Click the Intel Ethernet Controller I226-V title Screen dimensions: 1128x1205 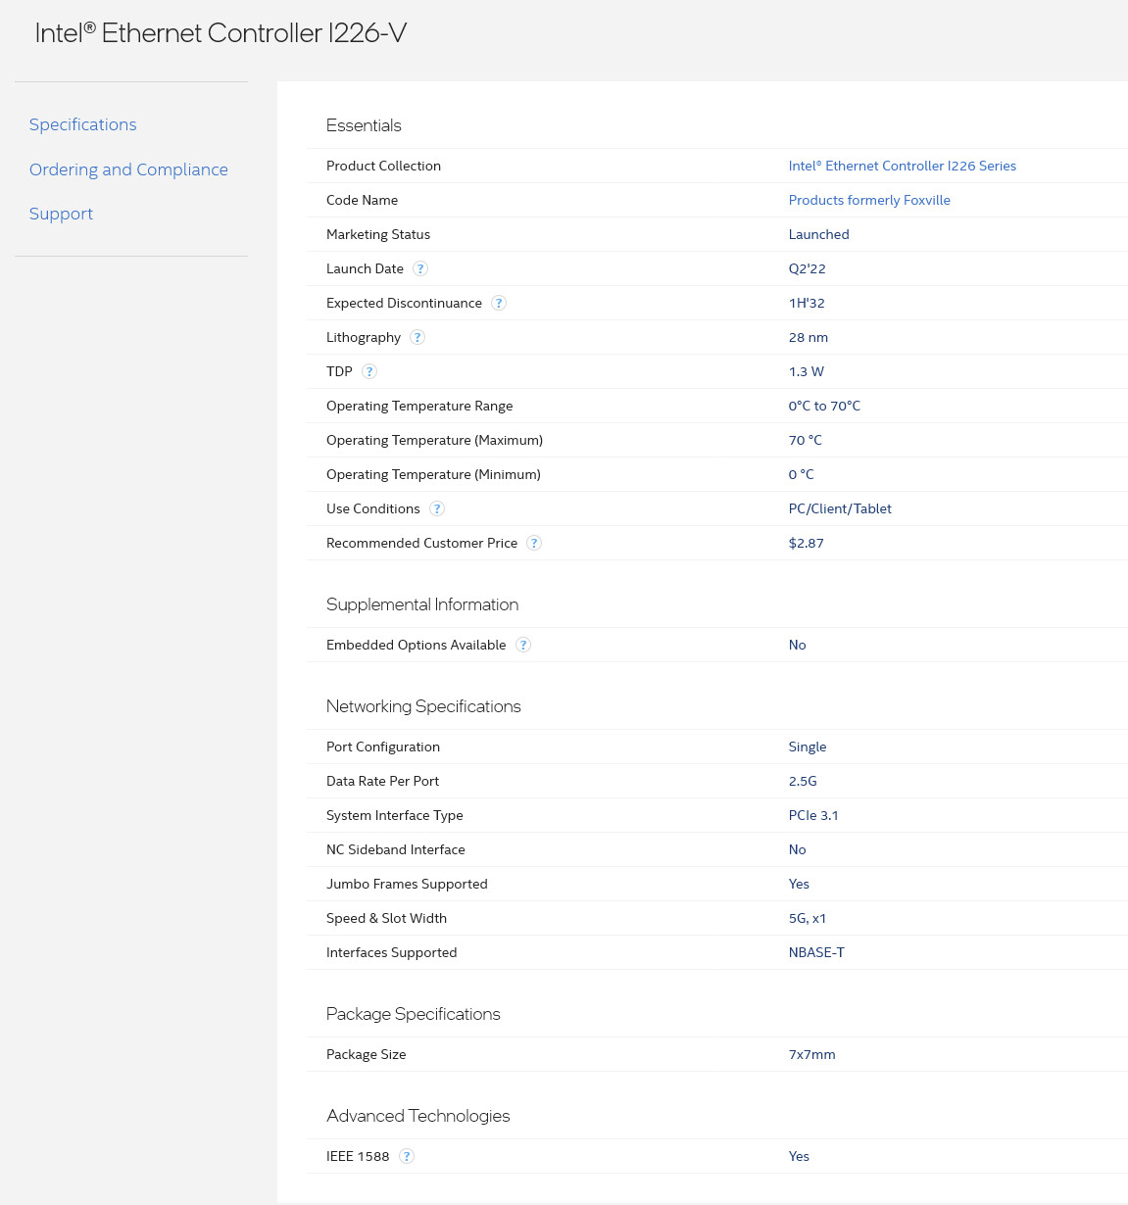click(221, 33)
